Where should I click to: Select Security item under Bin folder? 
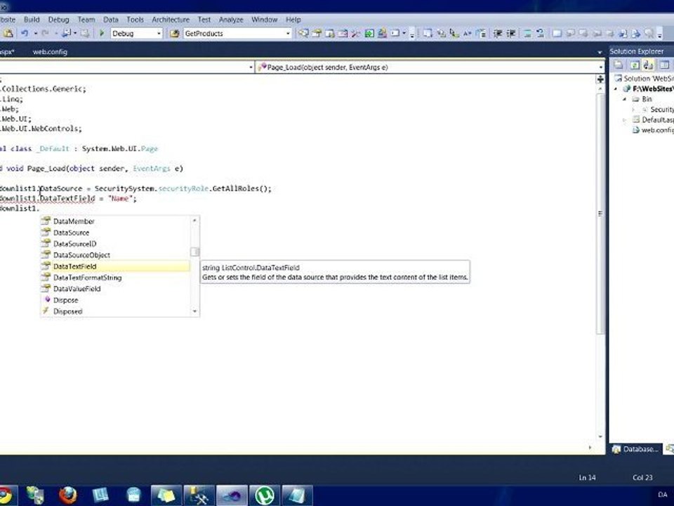(x=658, y=110)
